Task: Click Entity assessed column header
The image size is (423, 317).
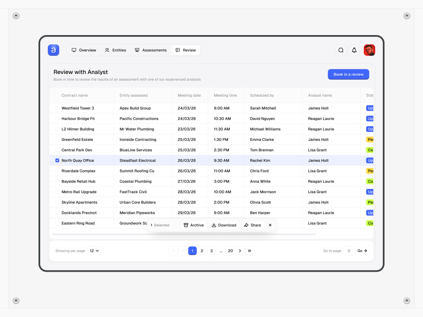Action: point(134,96)
